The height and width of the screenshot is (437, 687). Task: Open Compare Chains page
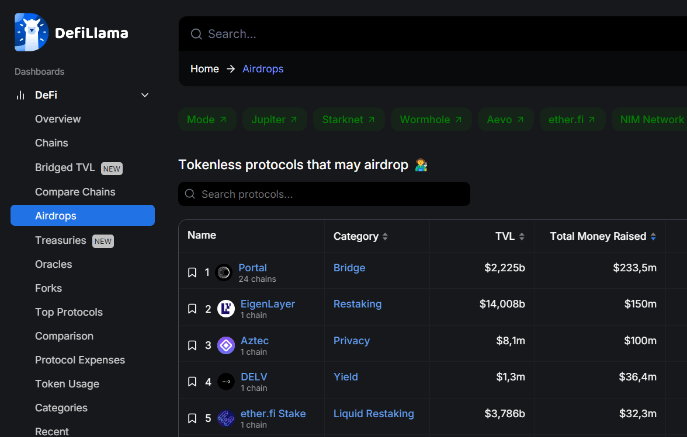point(75,192)
